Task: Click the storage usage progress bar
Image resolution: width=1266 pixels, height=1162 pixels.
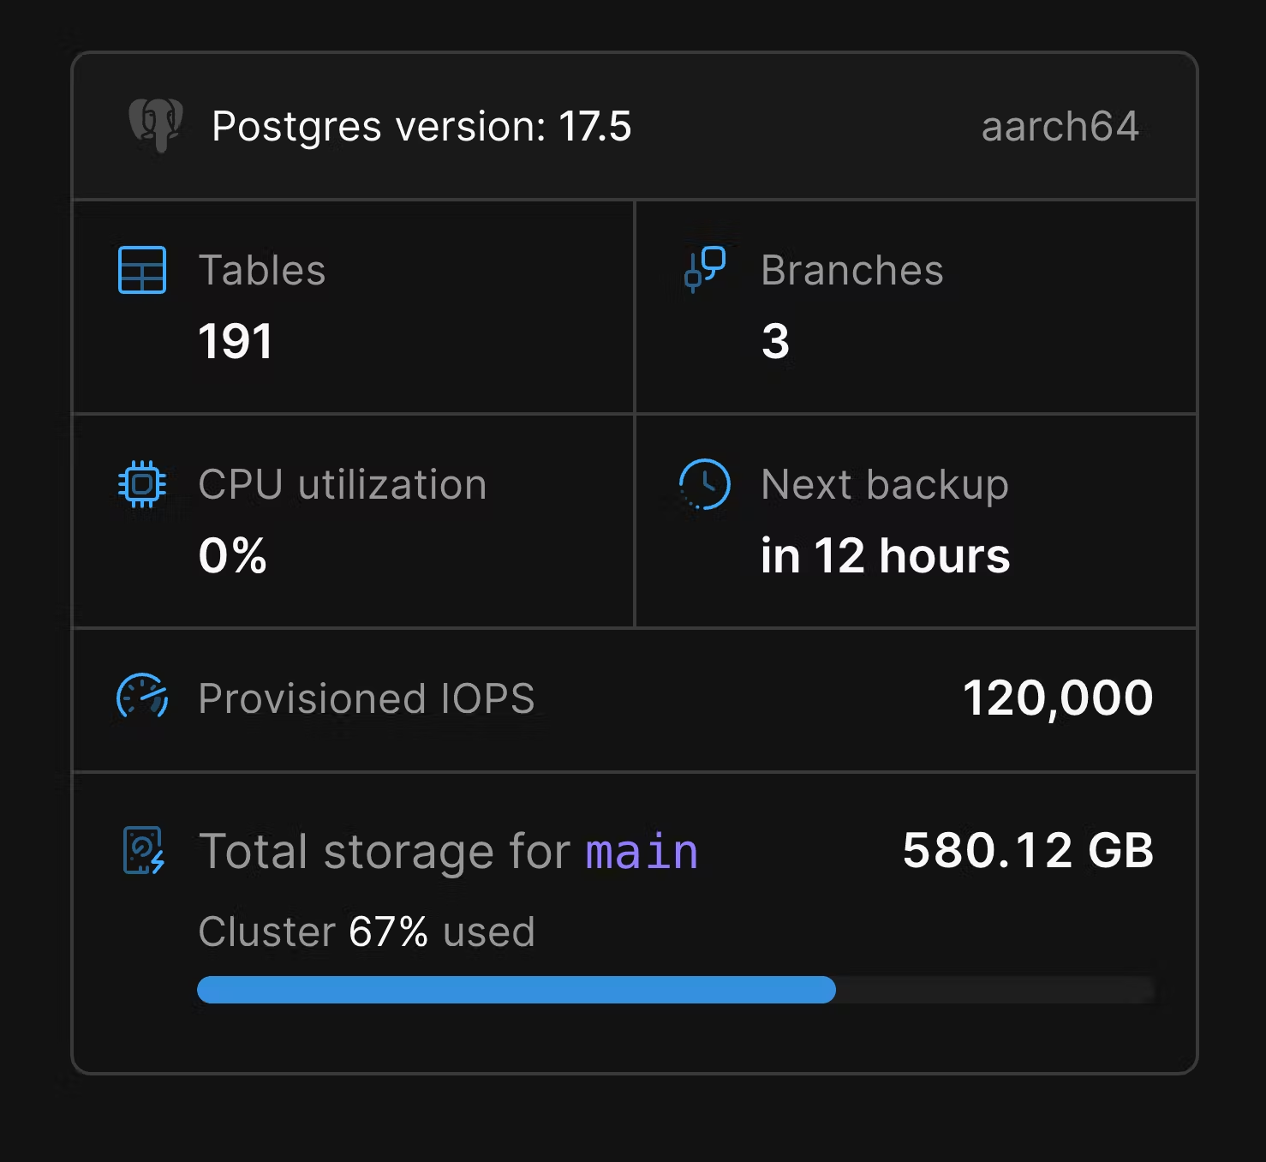Action: click(677, 990)
